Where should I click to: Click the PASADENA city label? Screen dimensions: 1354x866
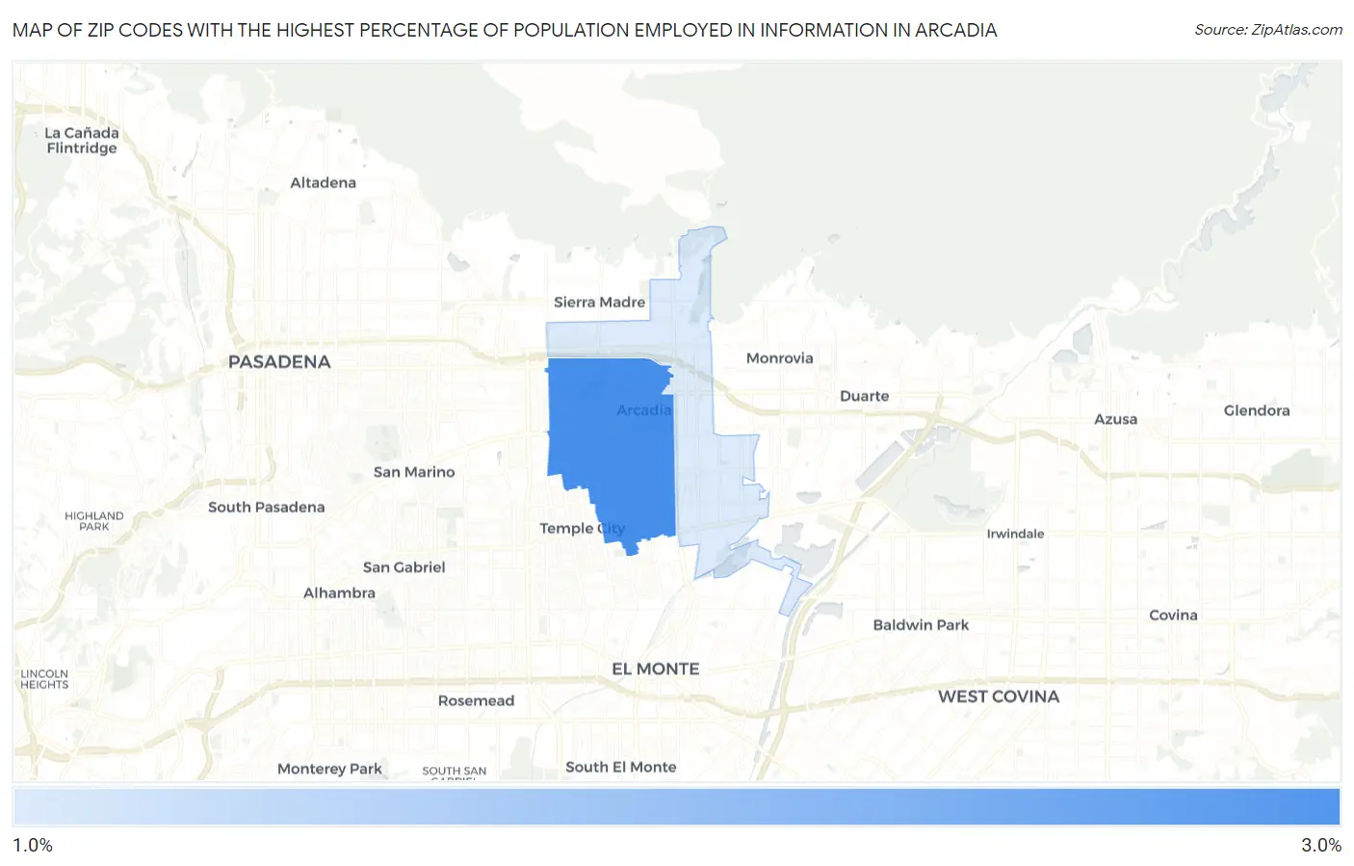click(279, 362)
